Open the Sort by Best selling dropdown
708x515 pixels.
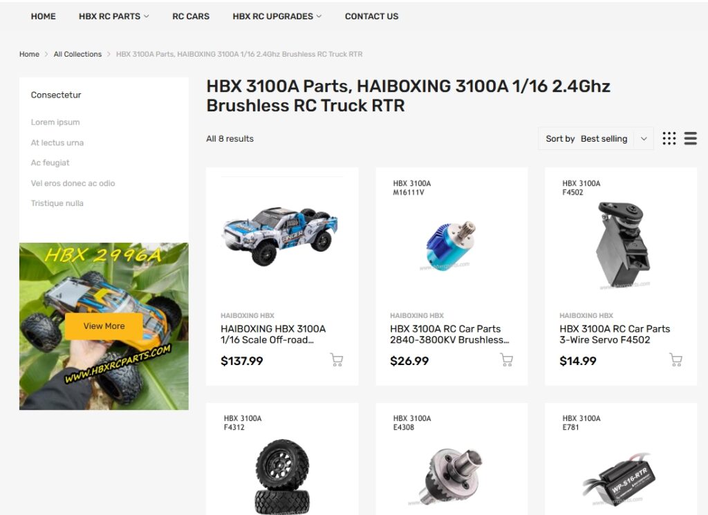pos(595,138)
